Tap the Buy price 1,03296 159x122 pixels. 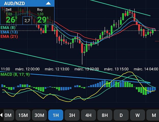[43, 16]
